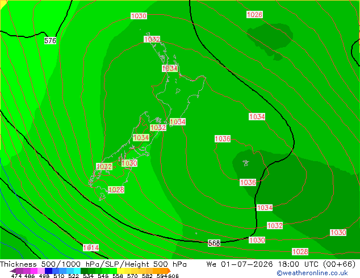Screen dimensions: 360x278
Task: Click the forecast time 'We 01-07-2026 18:00 UTC'
Action: 263,264
